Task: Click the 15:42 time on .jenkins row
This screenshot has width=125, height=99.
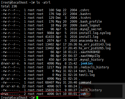Action: (x=72, y=63)
